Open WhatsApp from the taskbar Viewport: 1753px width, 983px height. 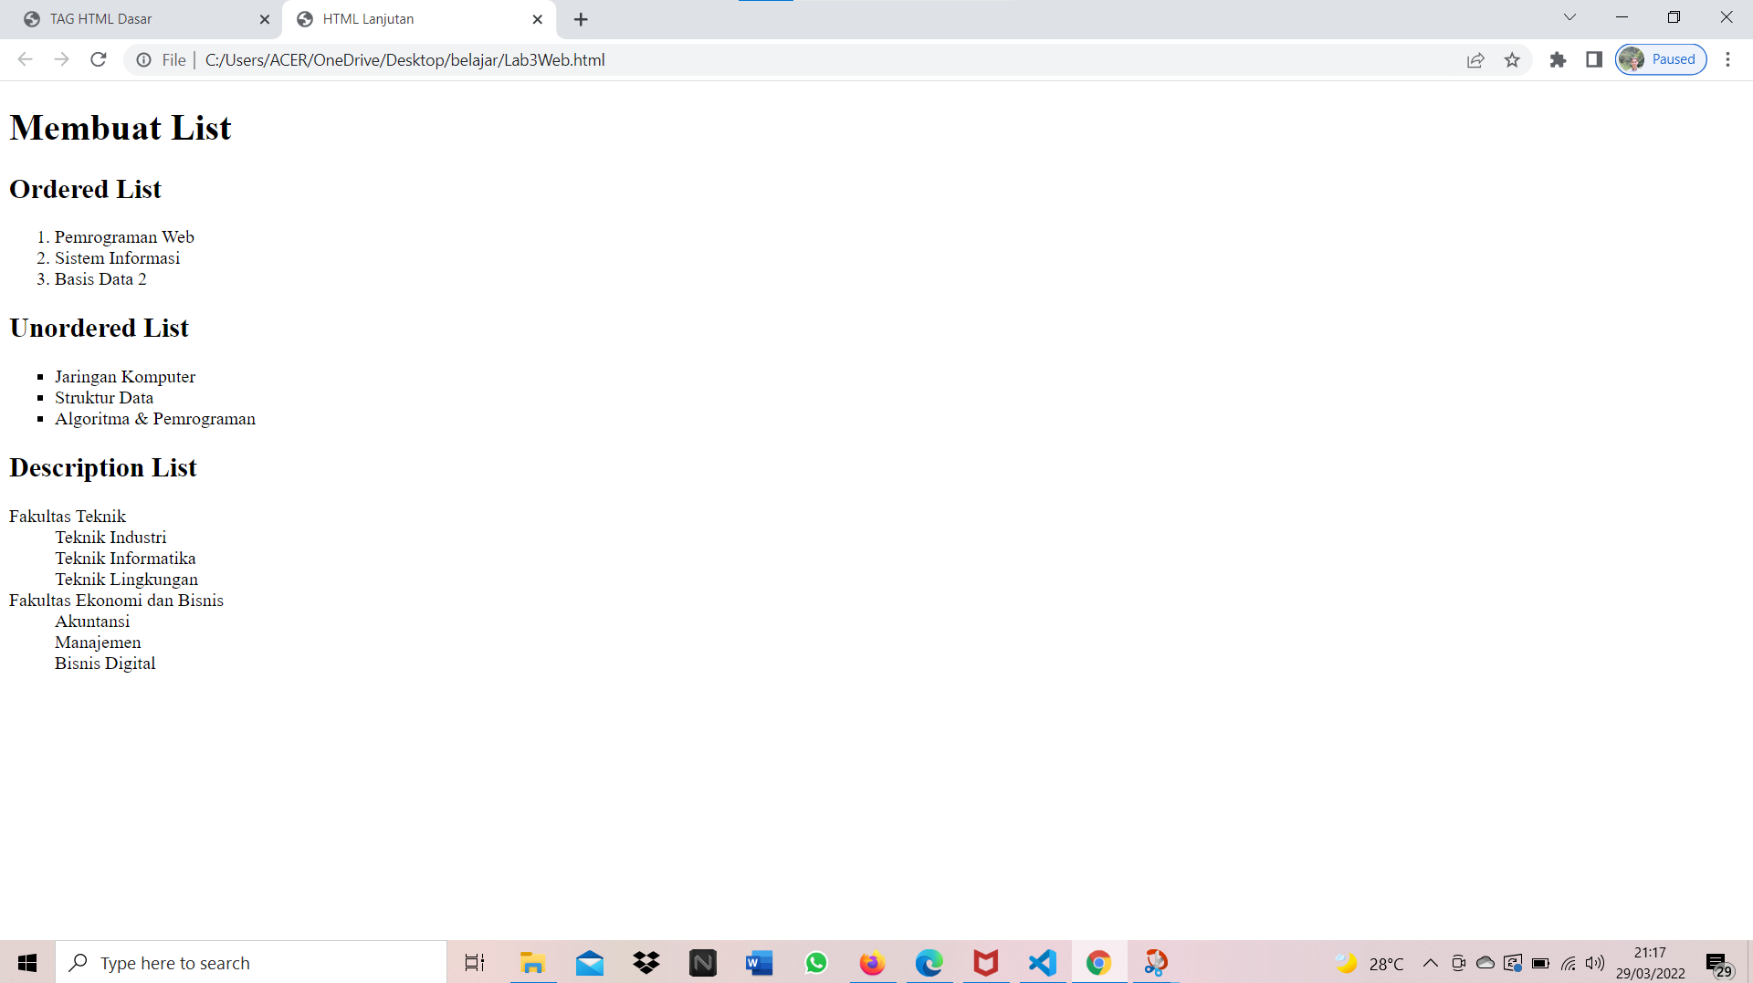pos(815,962)
